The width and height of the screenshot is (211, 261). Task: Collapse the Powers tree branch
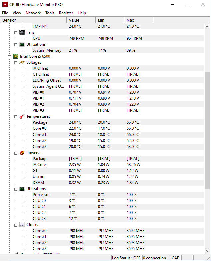(16, 153)
